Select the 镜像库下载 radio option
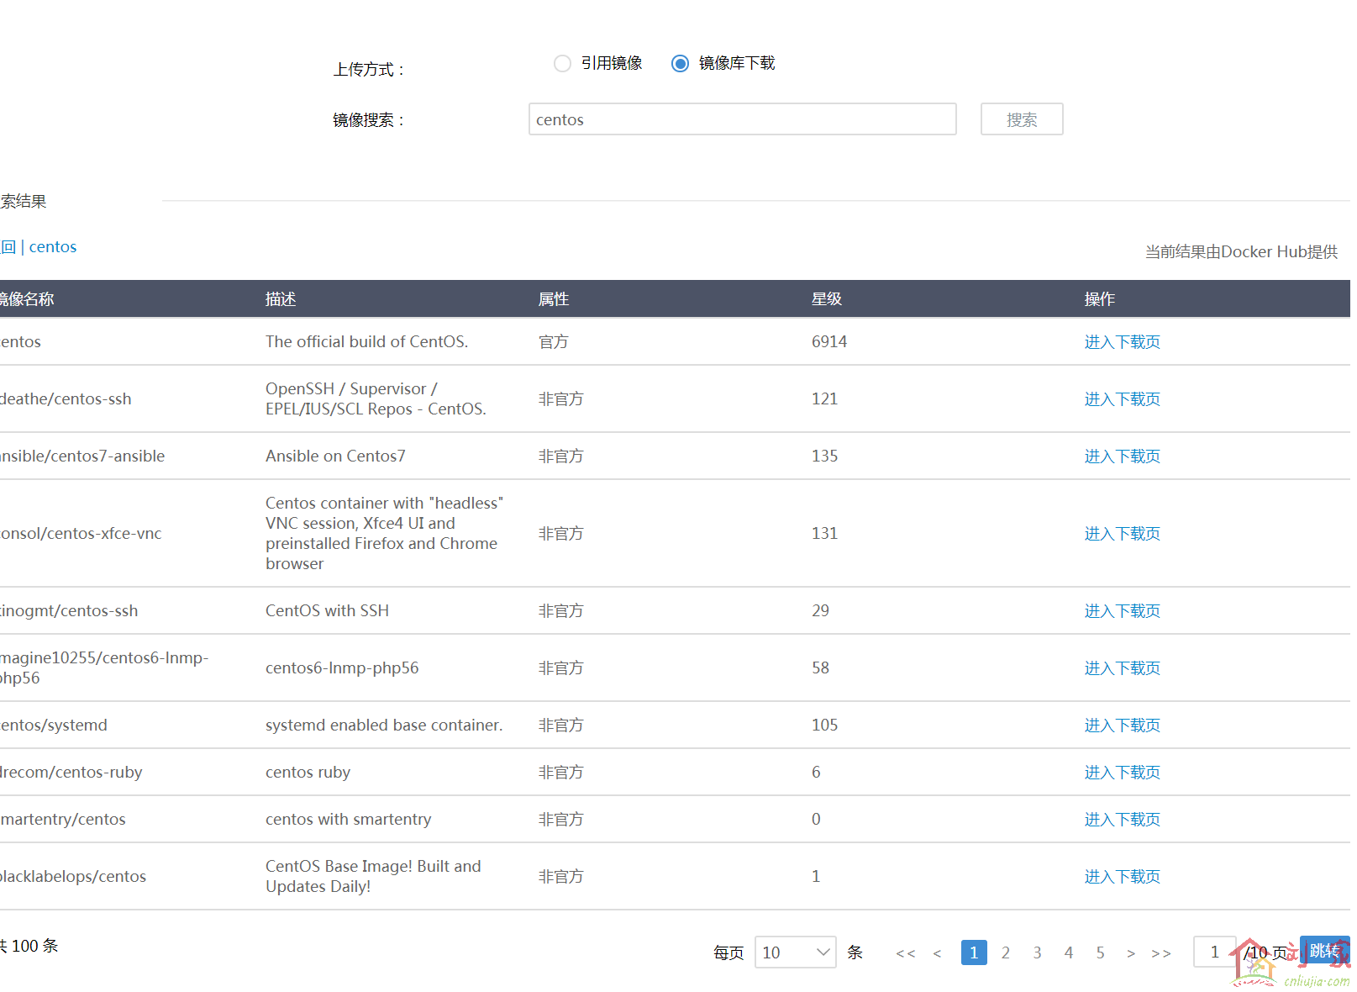This screenshot has width=1357, height=992. [680, 63]
